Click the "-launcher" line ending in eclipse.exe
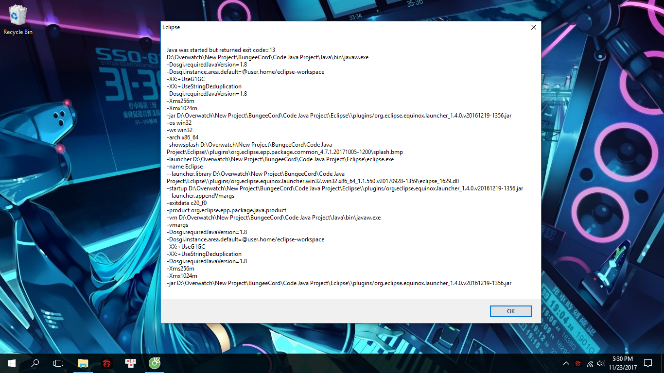Screen dimensions: 664x373 pos(280,159)
